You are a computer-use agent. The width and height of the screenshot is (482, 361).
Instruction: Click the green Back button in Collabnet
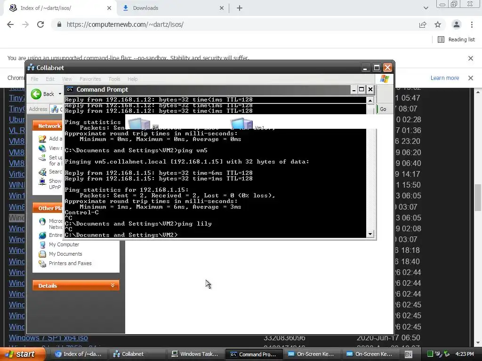[x=36, y=94]
